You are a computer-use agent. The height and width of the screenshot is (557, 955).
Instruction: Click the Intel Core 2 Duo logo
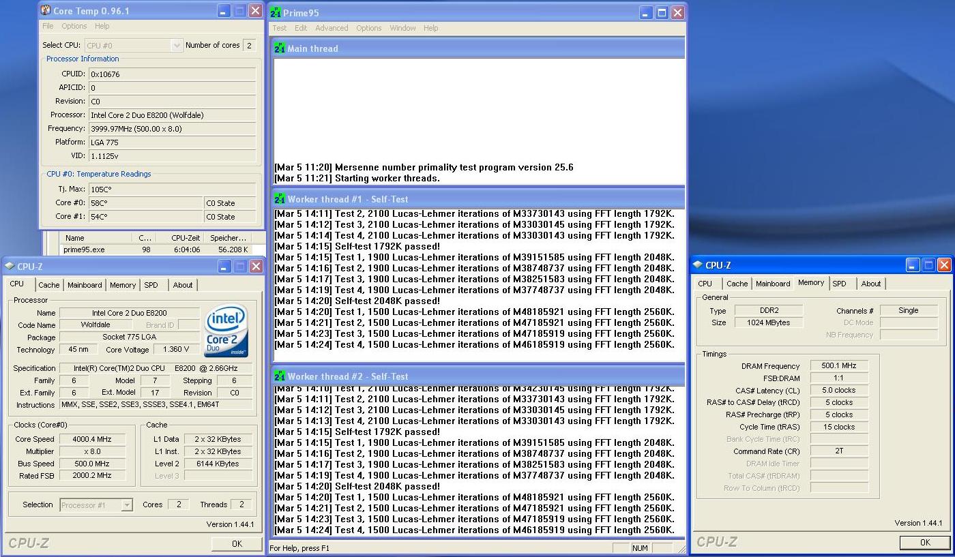click(226, 331)
